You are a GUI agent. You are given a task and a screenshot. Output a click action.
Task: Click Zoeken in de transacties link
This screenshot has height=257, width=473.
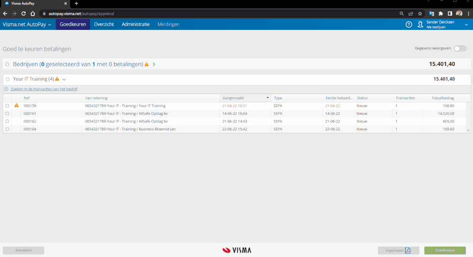tap(44, 89)
